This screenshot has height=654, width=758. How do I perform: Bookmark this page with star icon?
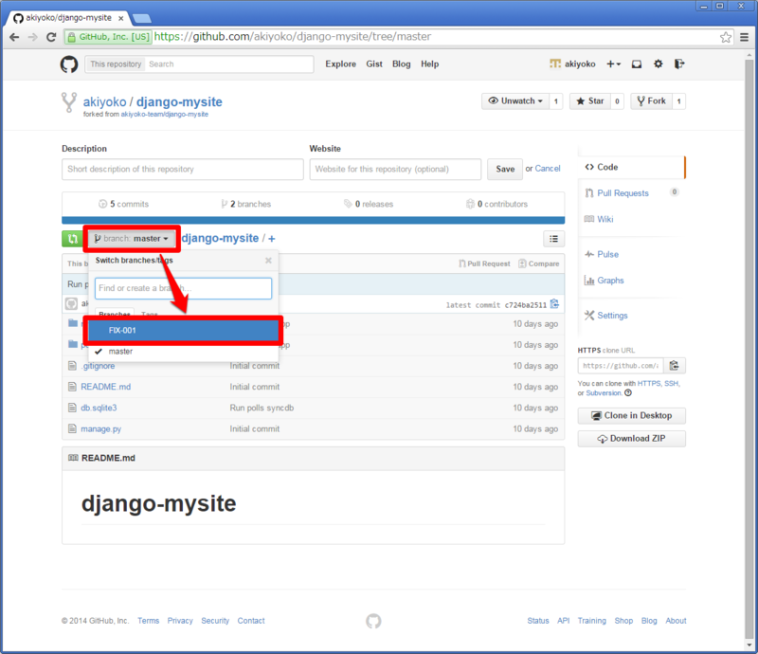click(x=725, y=37)
